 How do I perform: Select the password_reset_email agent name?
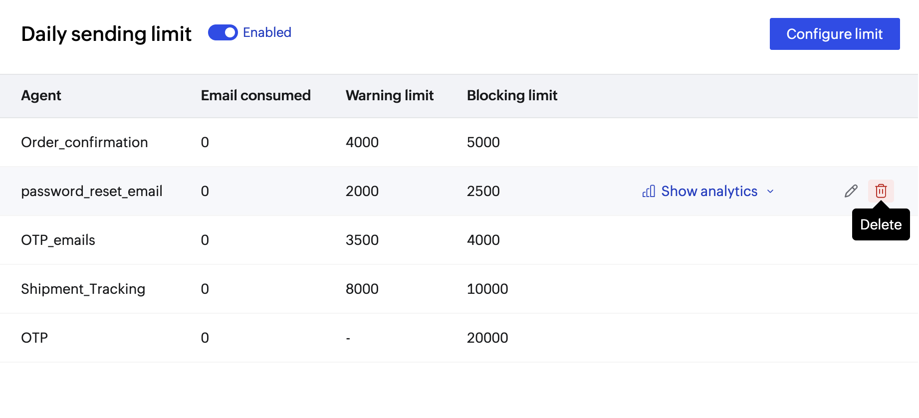[92, 192]
